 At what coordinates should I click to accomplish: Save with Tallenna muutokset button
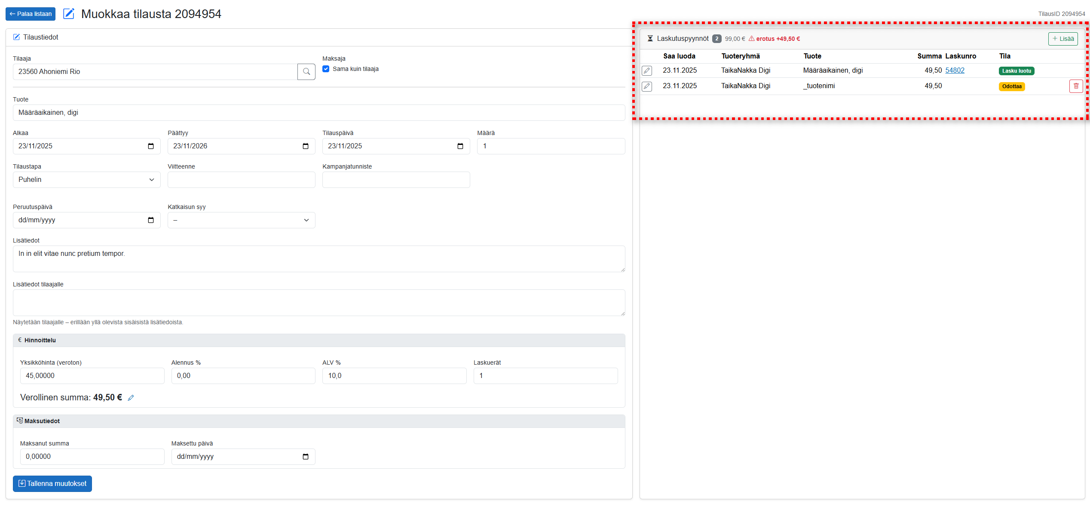coord(52,484)
